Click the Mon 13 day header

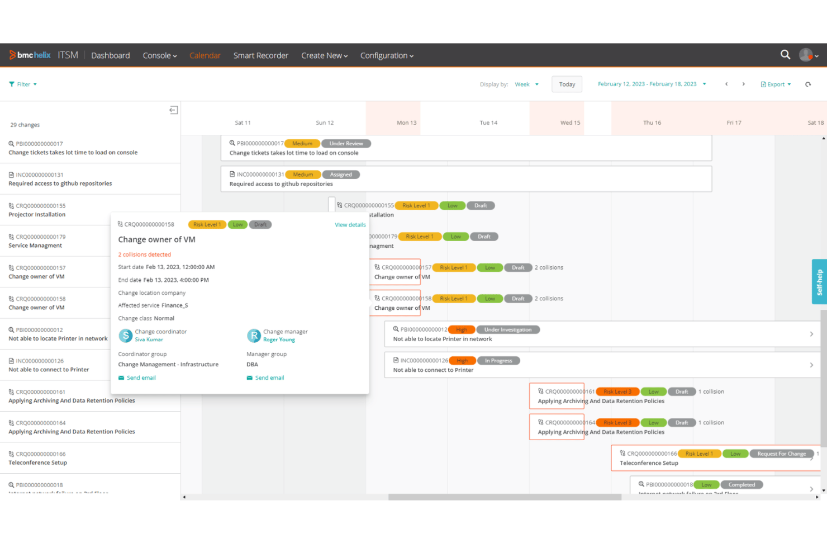pos(406,123)
